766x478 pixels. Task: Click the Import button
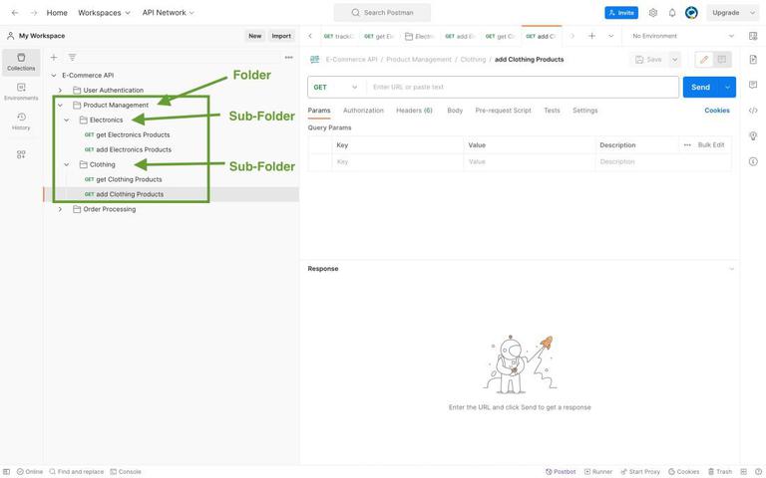click(x=281, y=36)
